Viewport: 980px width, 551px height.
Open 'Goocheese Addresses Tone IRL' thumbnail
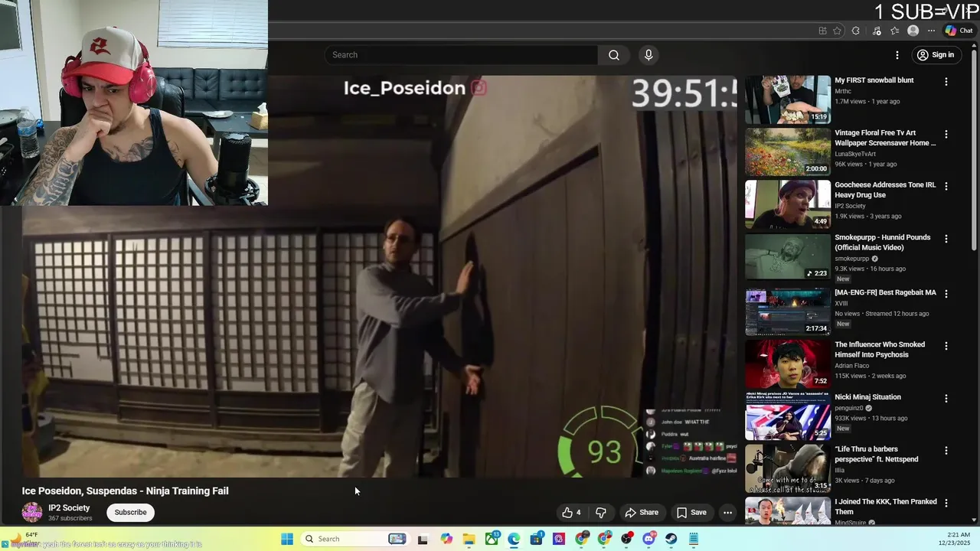point(787,204)
